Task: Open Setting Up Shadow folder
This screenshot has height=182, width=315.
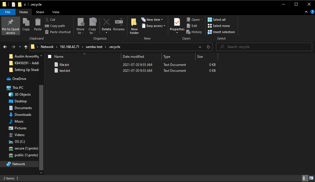Action: (x=24, y=70)
